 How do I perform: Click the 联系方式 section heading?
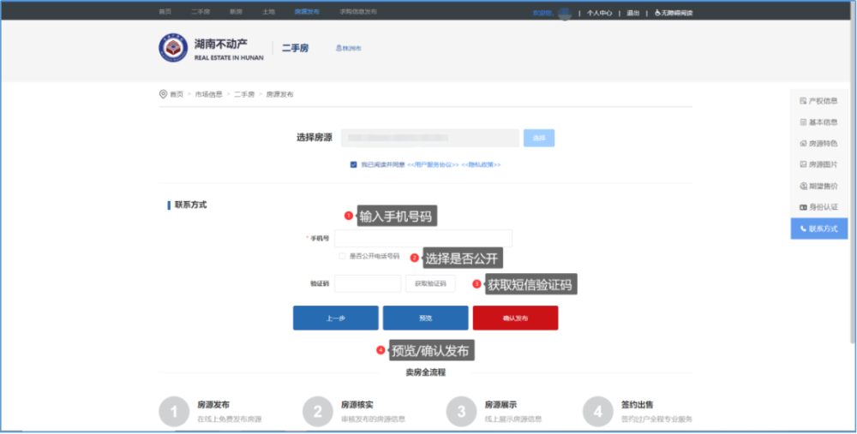click(x=191, y=205)
